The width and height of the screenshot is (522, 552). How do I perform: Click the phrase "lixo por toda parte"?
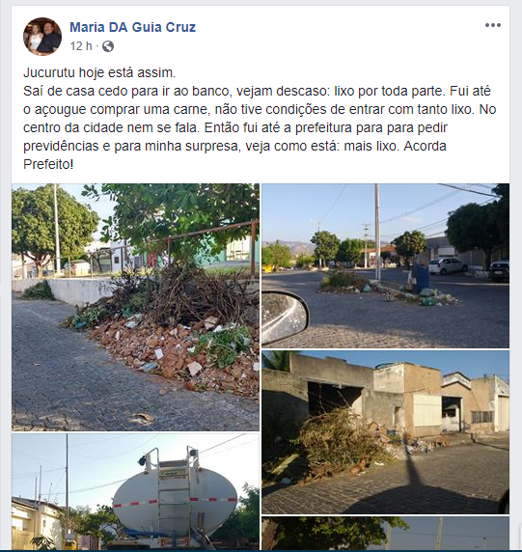coord(385,91)
